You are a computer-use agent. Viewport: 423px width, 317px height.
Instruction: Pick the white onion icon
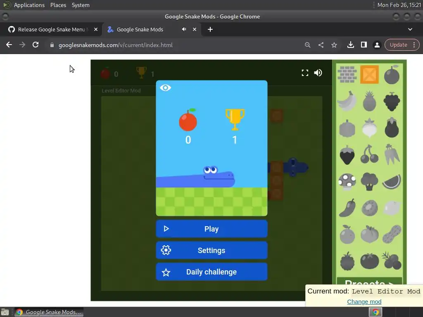369,128
